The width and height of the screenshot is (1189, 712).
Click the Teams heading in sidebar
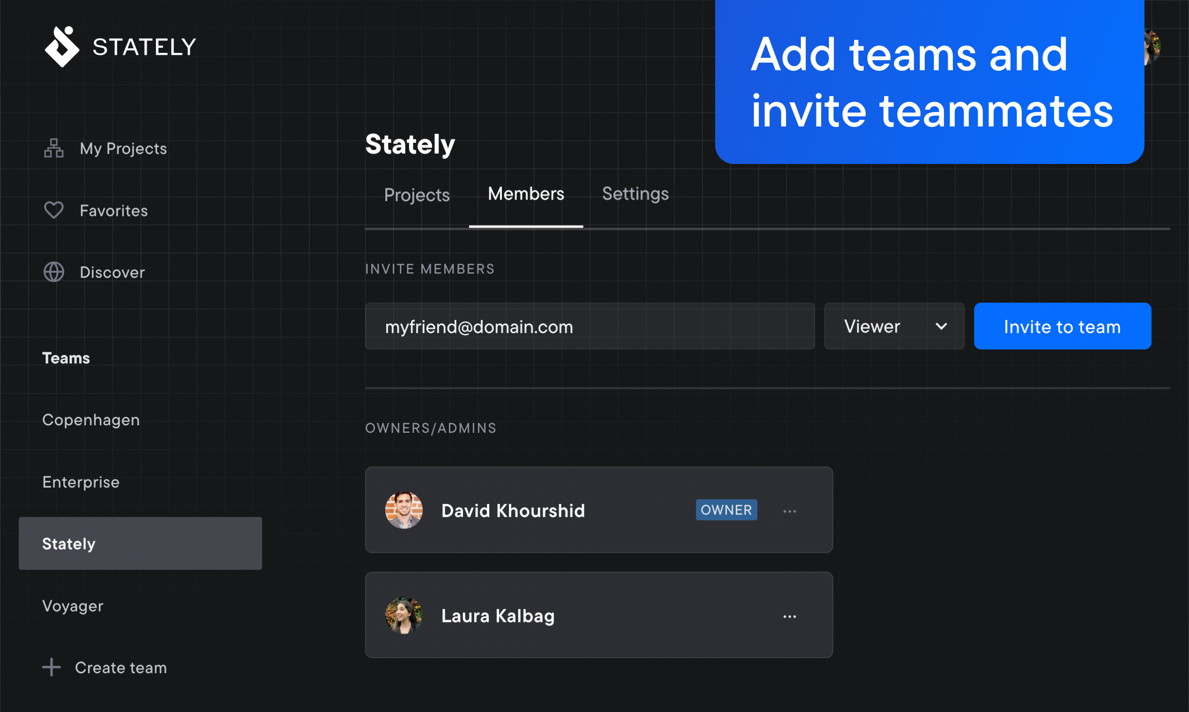66,358
